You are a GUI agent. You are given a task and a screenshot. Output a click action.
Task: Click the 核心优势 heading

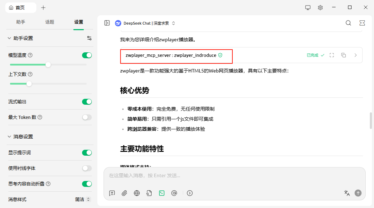tap(134, 90)
